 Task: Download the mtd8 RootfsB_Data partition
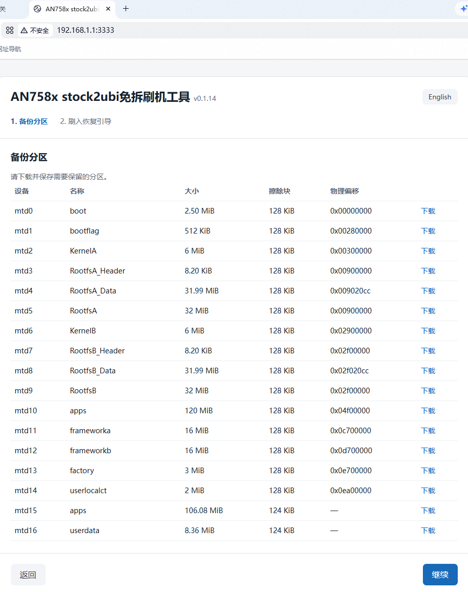429,371
